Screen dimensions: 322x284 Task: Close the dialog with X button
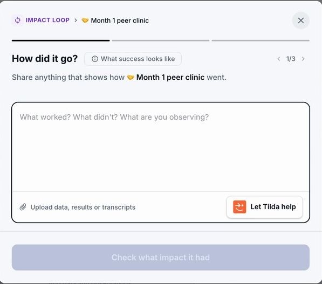[301, 20]
